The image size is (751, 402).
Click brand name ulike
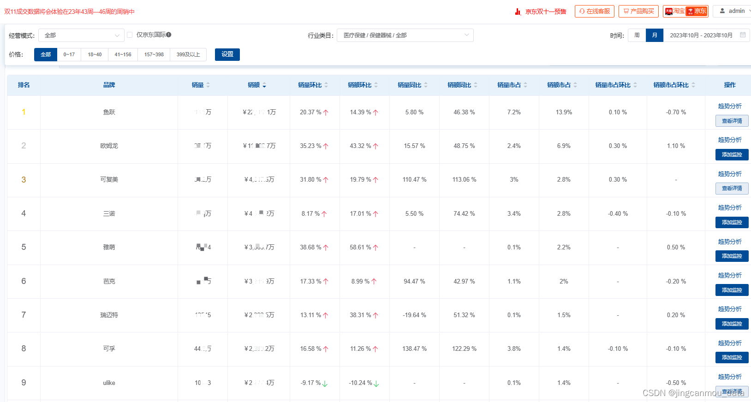pyautogui.click(x=109, y=383)
